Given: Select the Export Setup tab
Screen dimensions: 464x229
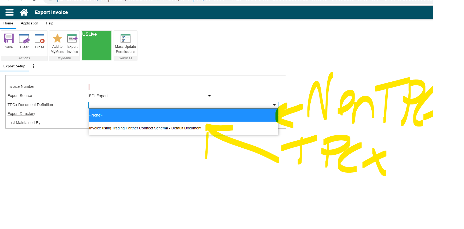Looking at the screenshot, I should pos(15,66).
